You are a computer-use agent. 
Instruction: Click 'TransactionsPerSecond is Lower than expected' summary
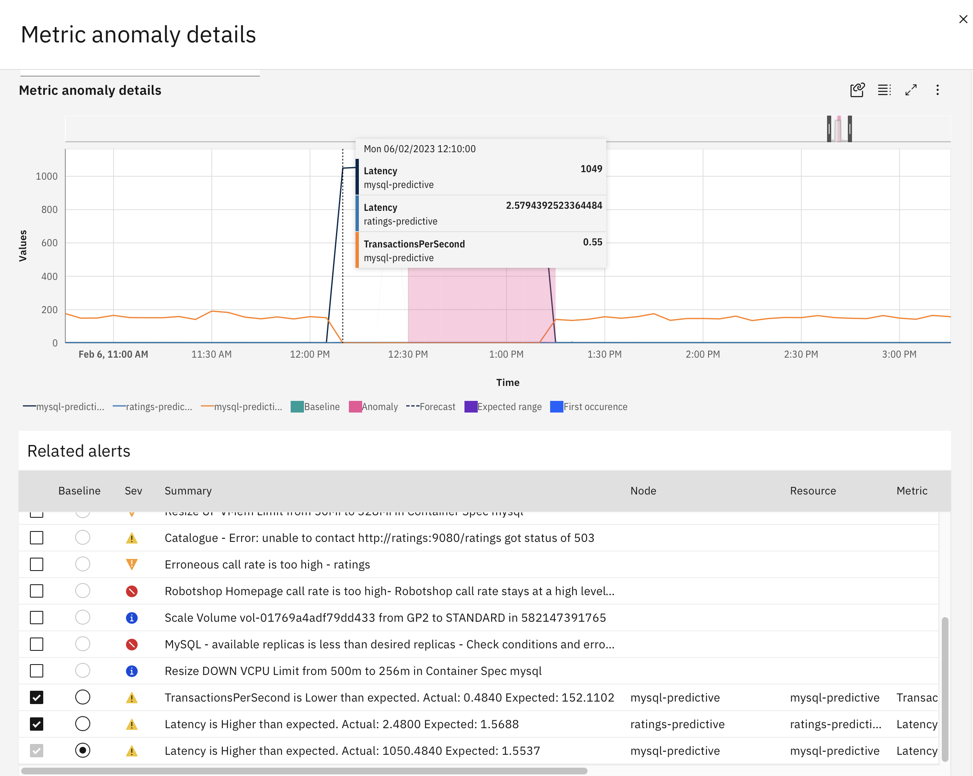(390, 697)
